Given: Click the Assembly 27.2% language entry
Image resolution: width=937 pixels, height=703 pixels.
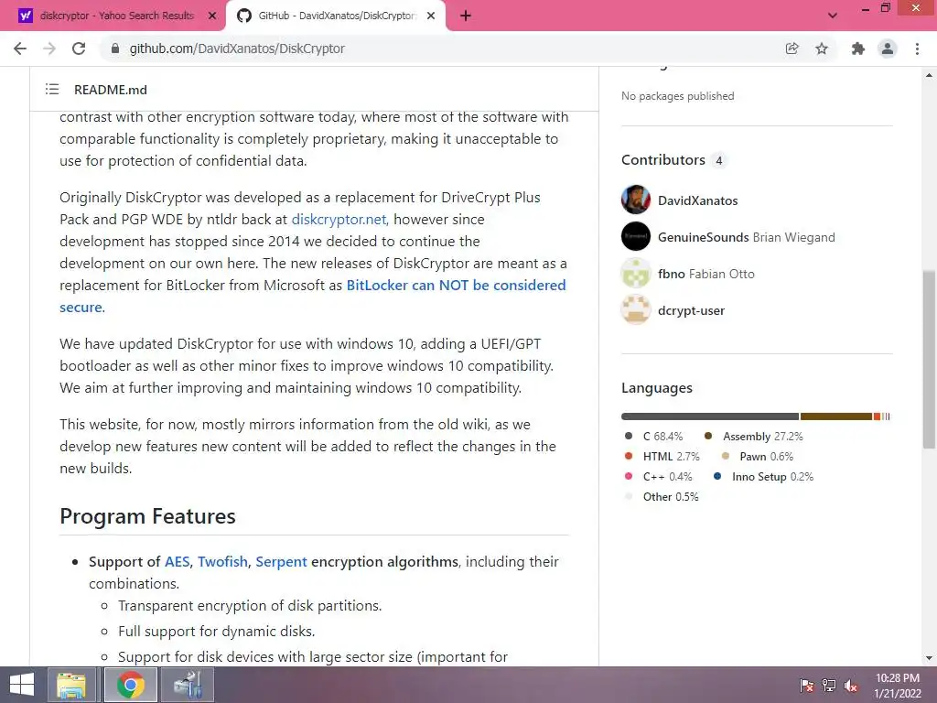Looking at the screenshot, I should tap(754, 437).
